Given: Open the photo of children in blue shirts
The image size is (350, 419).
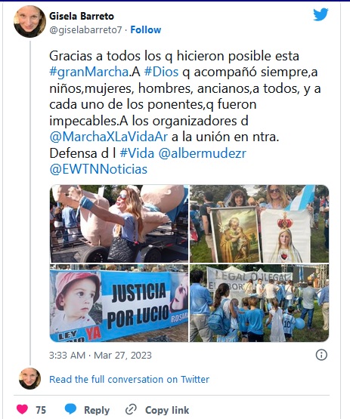Looking at the screenshot, I should click(x=259, y=303).
